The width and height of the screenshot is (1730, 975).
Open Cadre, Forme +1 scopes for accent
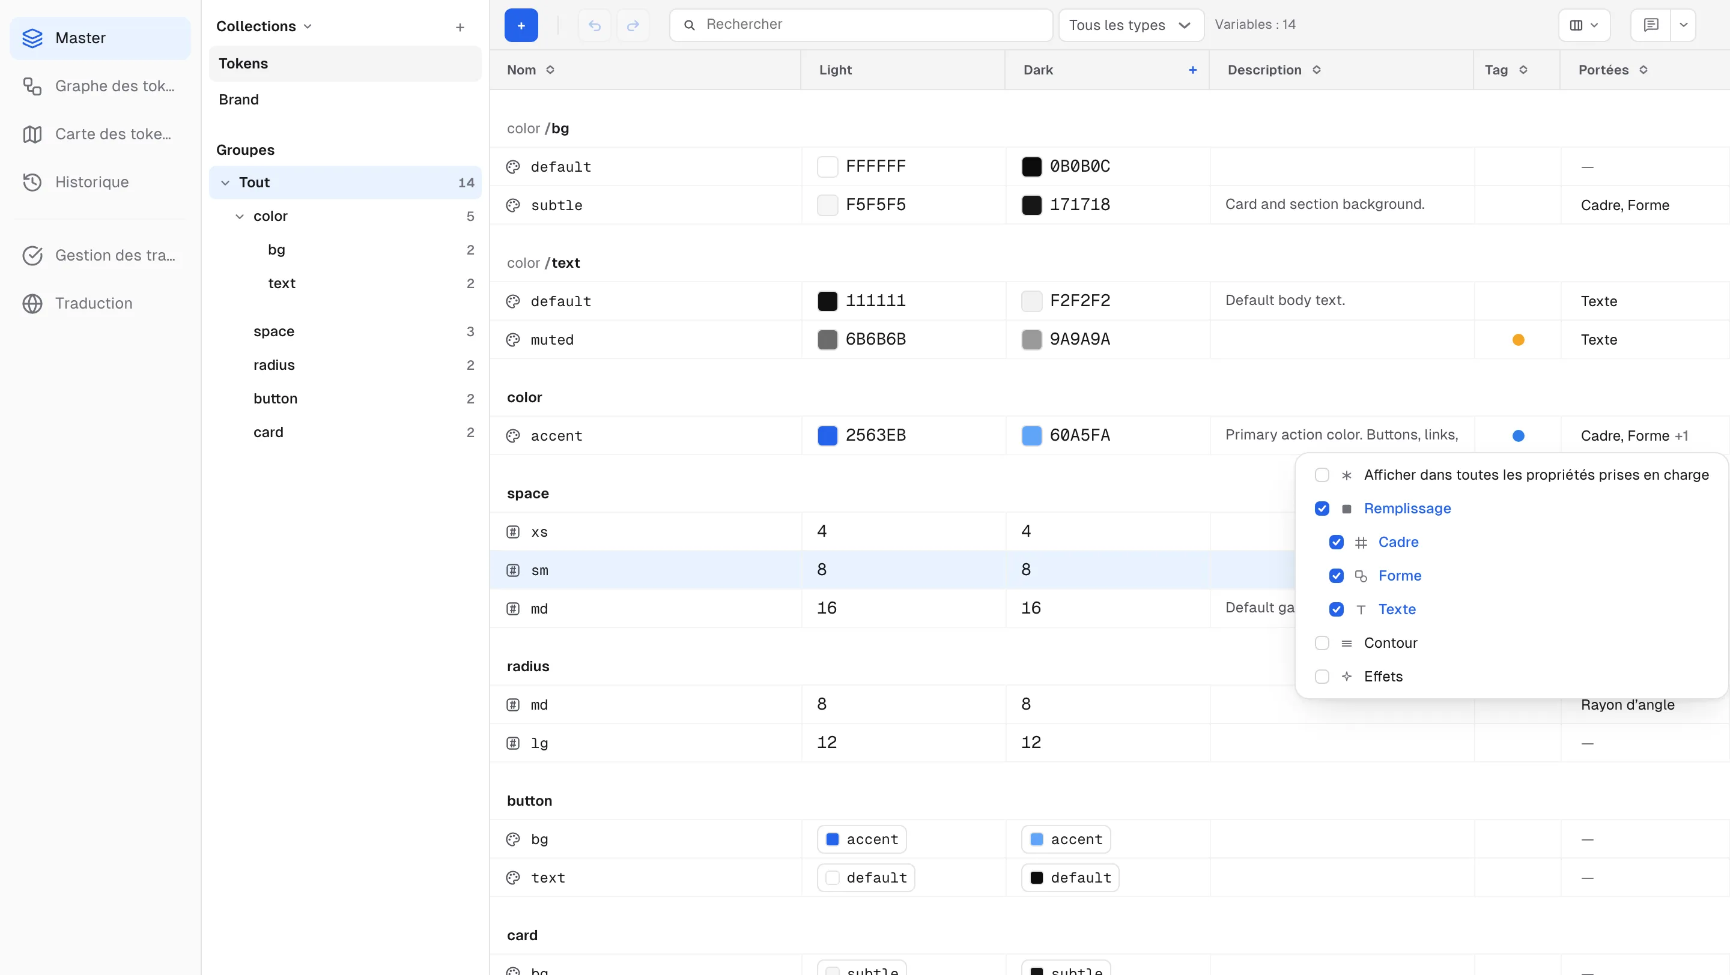(1634, 435)
